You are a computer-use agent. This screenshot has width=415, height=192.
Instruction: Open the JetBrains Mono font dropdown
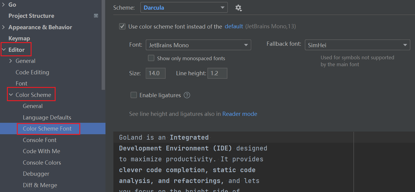246,45
